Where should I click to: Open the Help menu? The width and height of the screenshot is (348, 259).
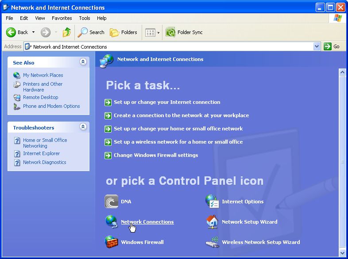(101, 18)
